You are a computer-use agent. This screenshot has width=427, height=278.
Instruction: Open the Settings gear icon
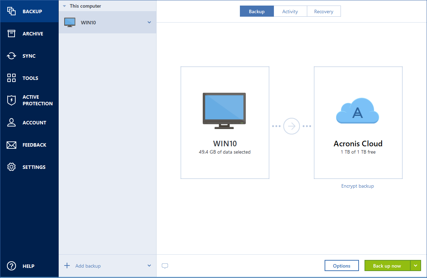11,167
